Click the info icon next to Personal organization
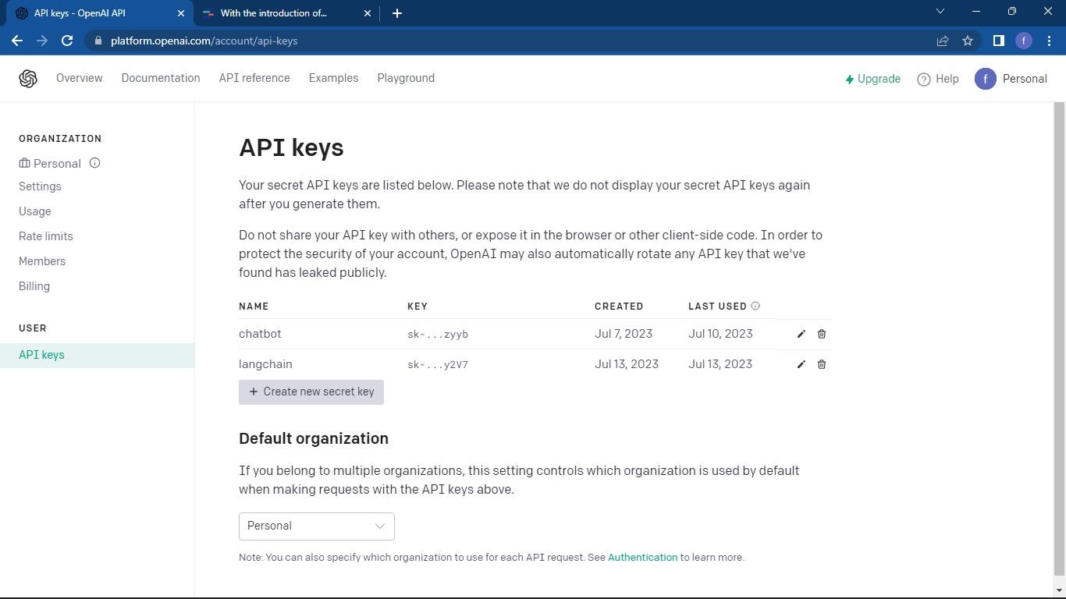This screenshot has width=1066, height=599. tap(94, 163)
